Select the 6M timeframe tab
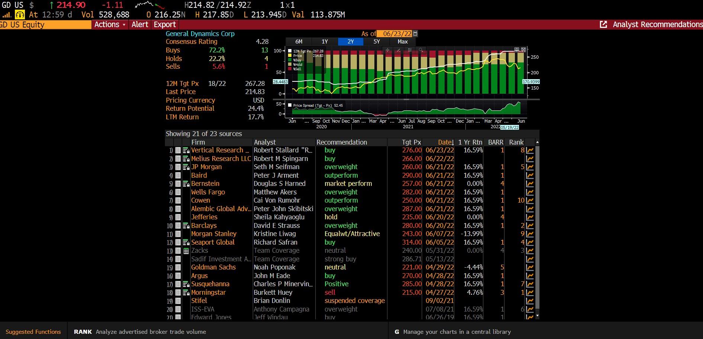The height and width of the screenshot is (339, 703). click(x=299, y=42)
